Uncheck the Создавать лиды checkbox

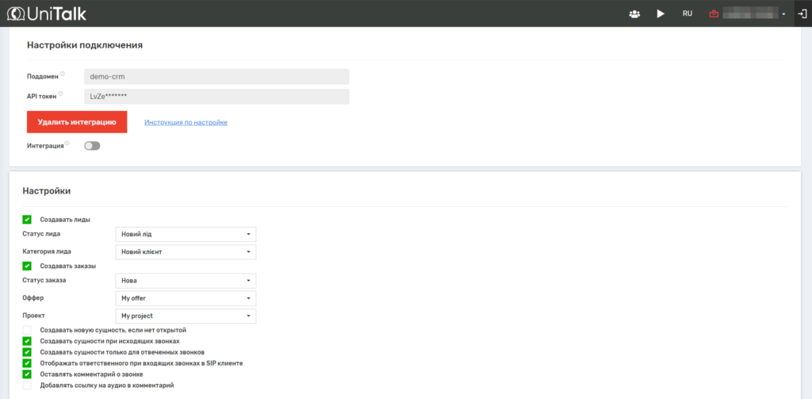27,219
